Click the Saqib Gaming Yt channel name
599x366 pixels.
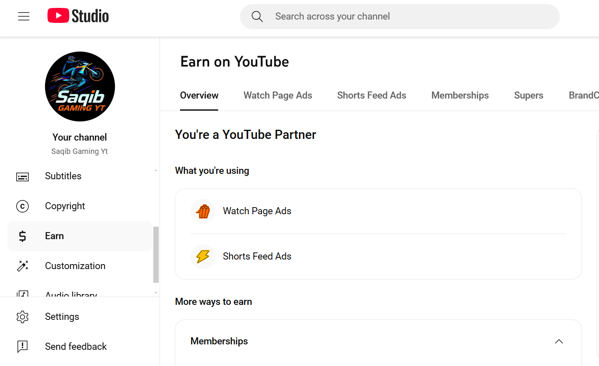pos(80,151)
